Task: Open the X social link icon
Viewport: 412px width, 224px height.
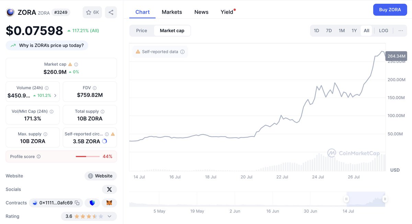Action: 110,189
